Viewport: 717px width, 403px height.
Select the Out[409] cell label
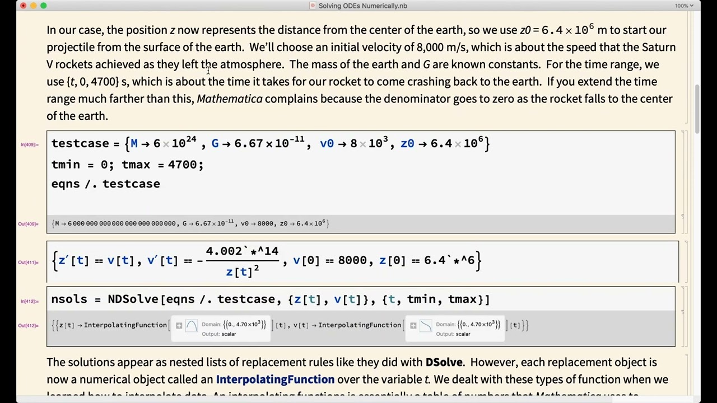(28, 224)
